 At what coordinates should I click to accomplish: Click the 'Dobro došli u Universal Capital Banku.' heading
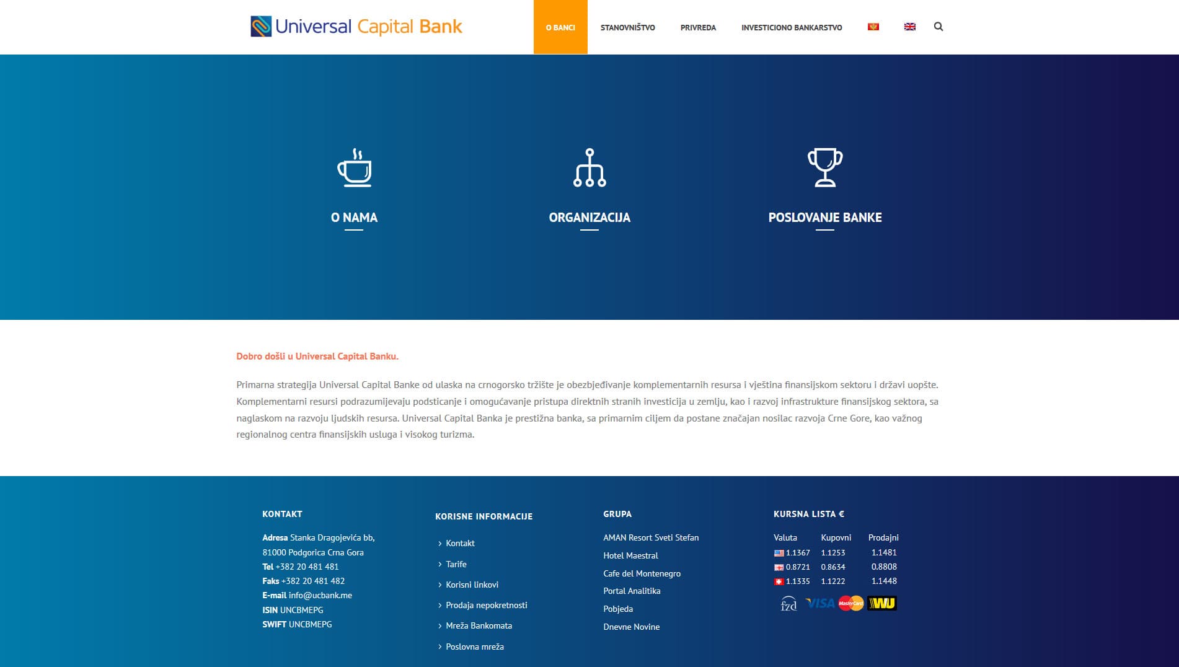pyautogui.click(x=317, y=356)
